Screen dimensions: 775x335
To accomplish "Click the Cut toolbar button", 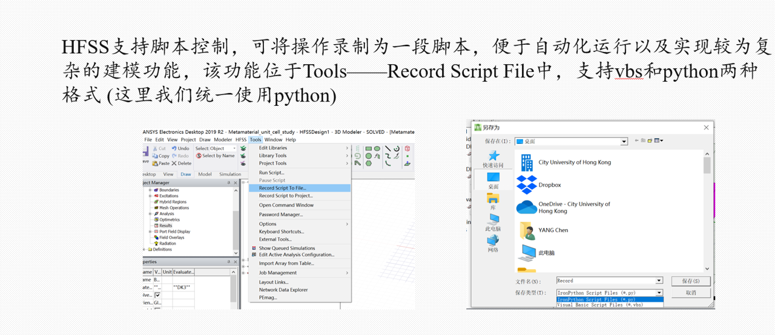I will pos(160,149).
